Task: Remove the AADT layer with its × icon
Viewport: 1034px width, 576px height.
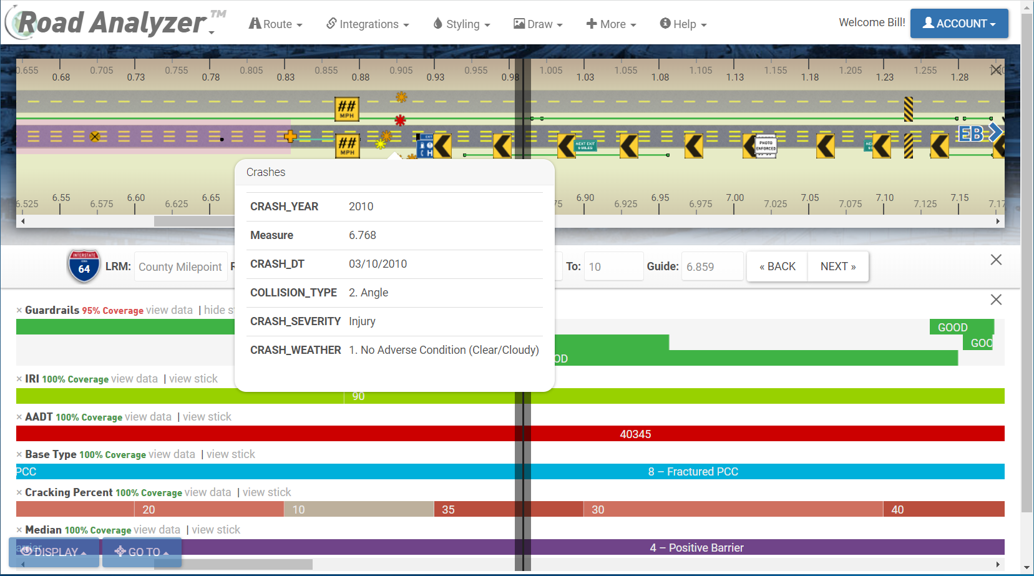Action: coord(19,417)
